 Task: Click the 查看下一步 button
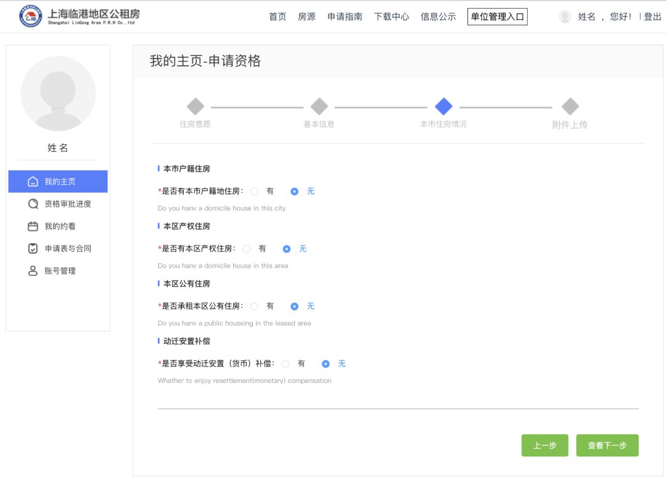607,445
